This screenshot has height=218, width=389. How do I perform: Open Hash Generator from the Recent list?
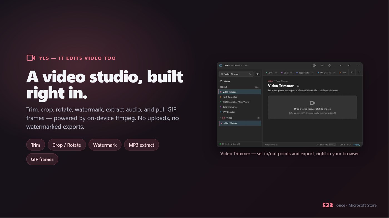[240, 97]
